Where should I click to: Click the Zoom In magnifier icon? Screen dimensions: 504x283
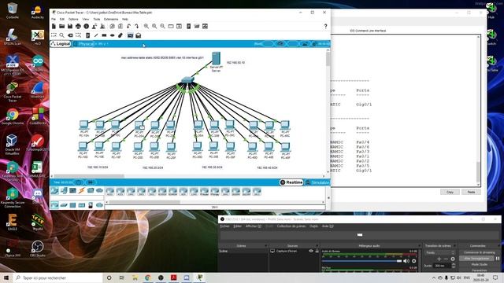pyautogui.click(x=146, y=26)
